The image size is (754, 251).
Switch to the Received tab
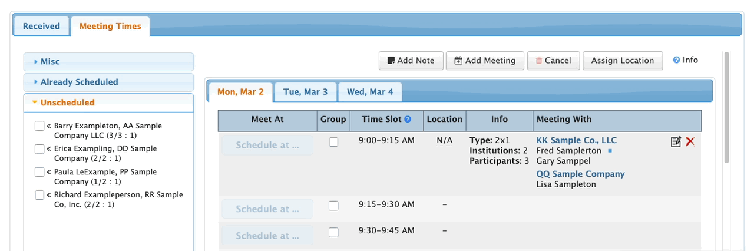(x=41, y=27)
